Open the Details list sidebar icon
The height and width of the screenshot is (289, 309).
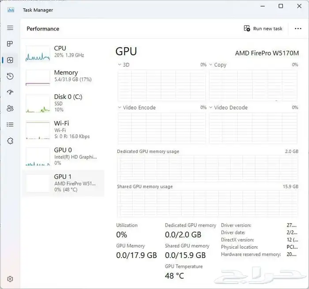[10, 125]
